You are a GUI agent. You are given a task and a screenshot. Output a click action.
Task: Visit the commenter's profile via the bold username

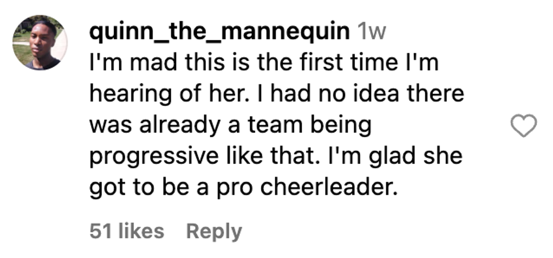tap(220, 33)
